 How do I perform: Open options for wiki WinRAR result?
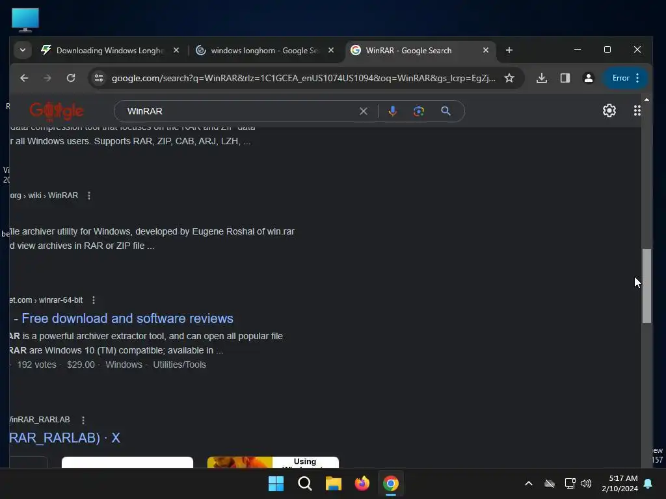[x=88, y=196]
